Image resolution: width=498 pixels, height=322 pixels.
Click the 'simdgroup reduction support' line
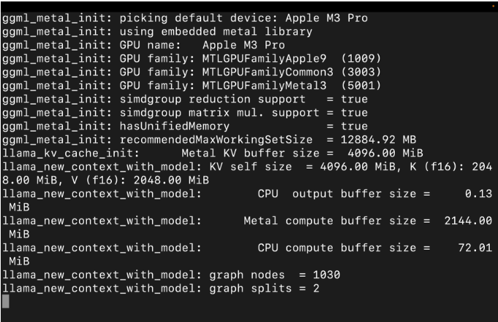pyautogui.click(x=185, y=99)
